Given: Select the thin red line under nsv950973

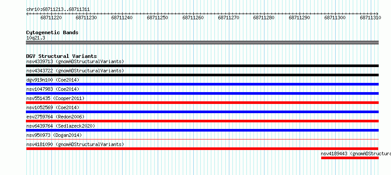Looking at the screenshot, I should click(x=203, y=139).
